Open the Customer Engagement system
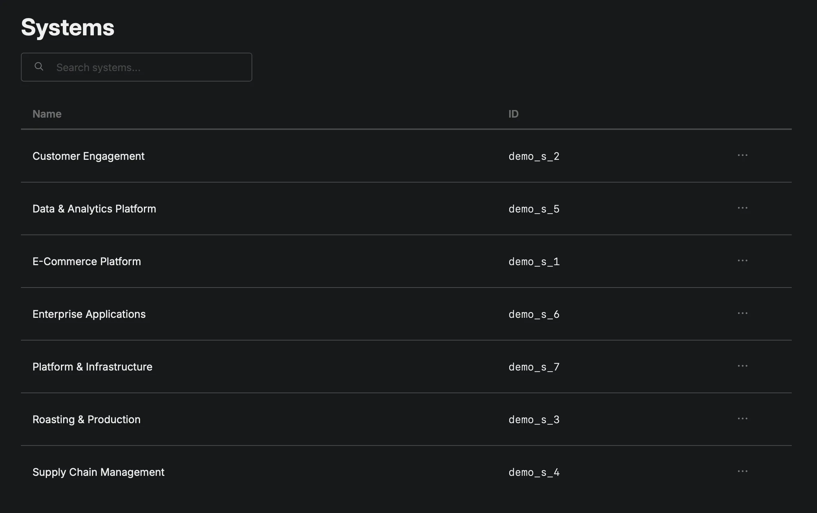817x513 pixels. point(88,156)
